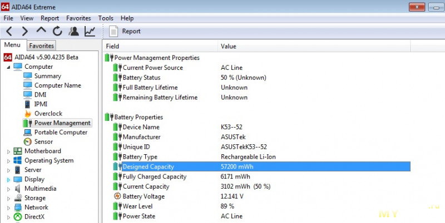Expand the Motherboard tree node
This screenshot has width=445, height=223.
[x=8, y=151]
